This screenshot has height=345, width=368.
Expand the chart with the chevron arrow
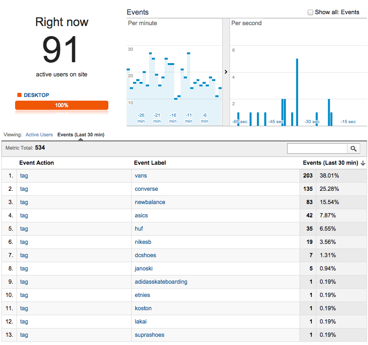(226, 72)
